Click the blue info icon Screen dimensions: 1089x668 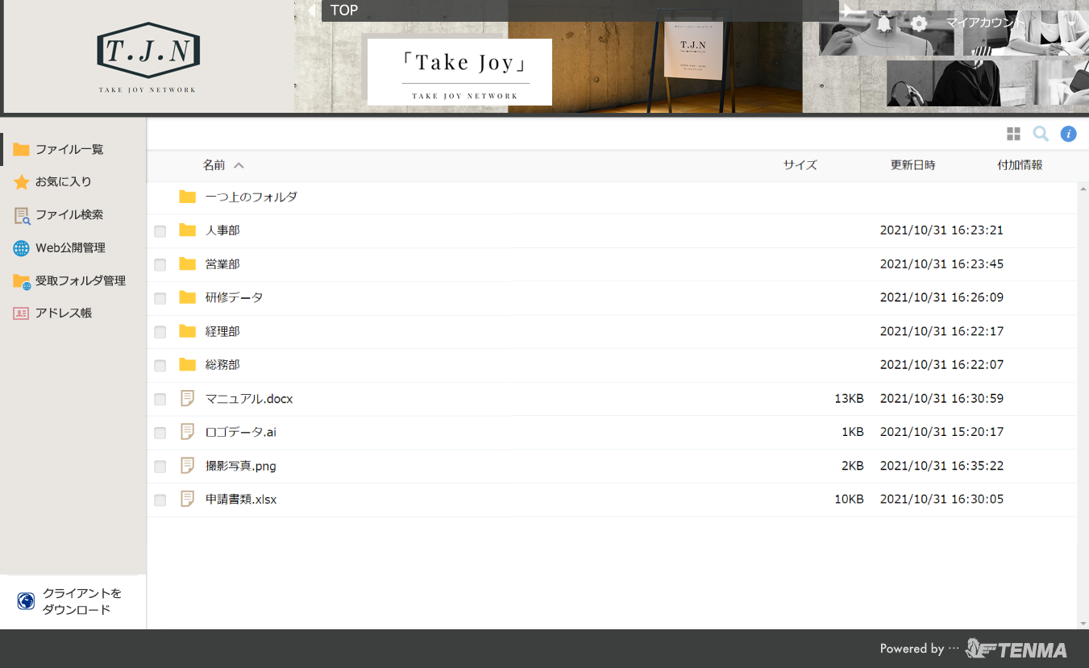(1068, 135)
